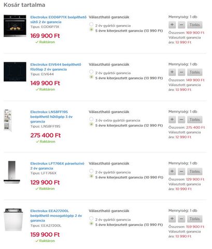The image size is (212, 249).
Task: Click the EEA27200L dishwasher product image
Action: [13, 219]
